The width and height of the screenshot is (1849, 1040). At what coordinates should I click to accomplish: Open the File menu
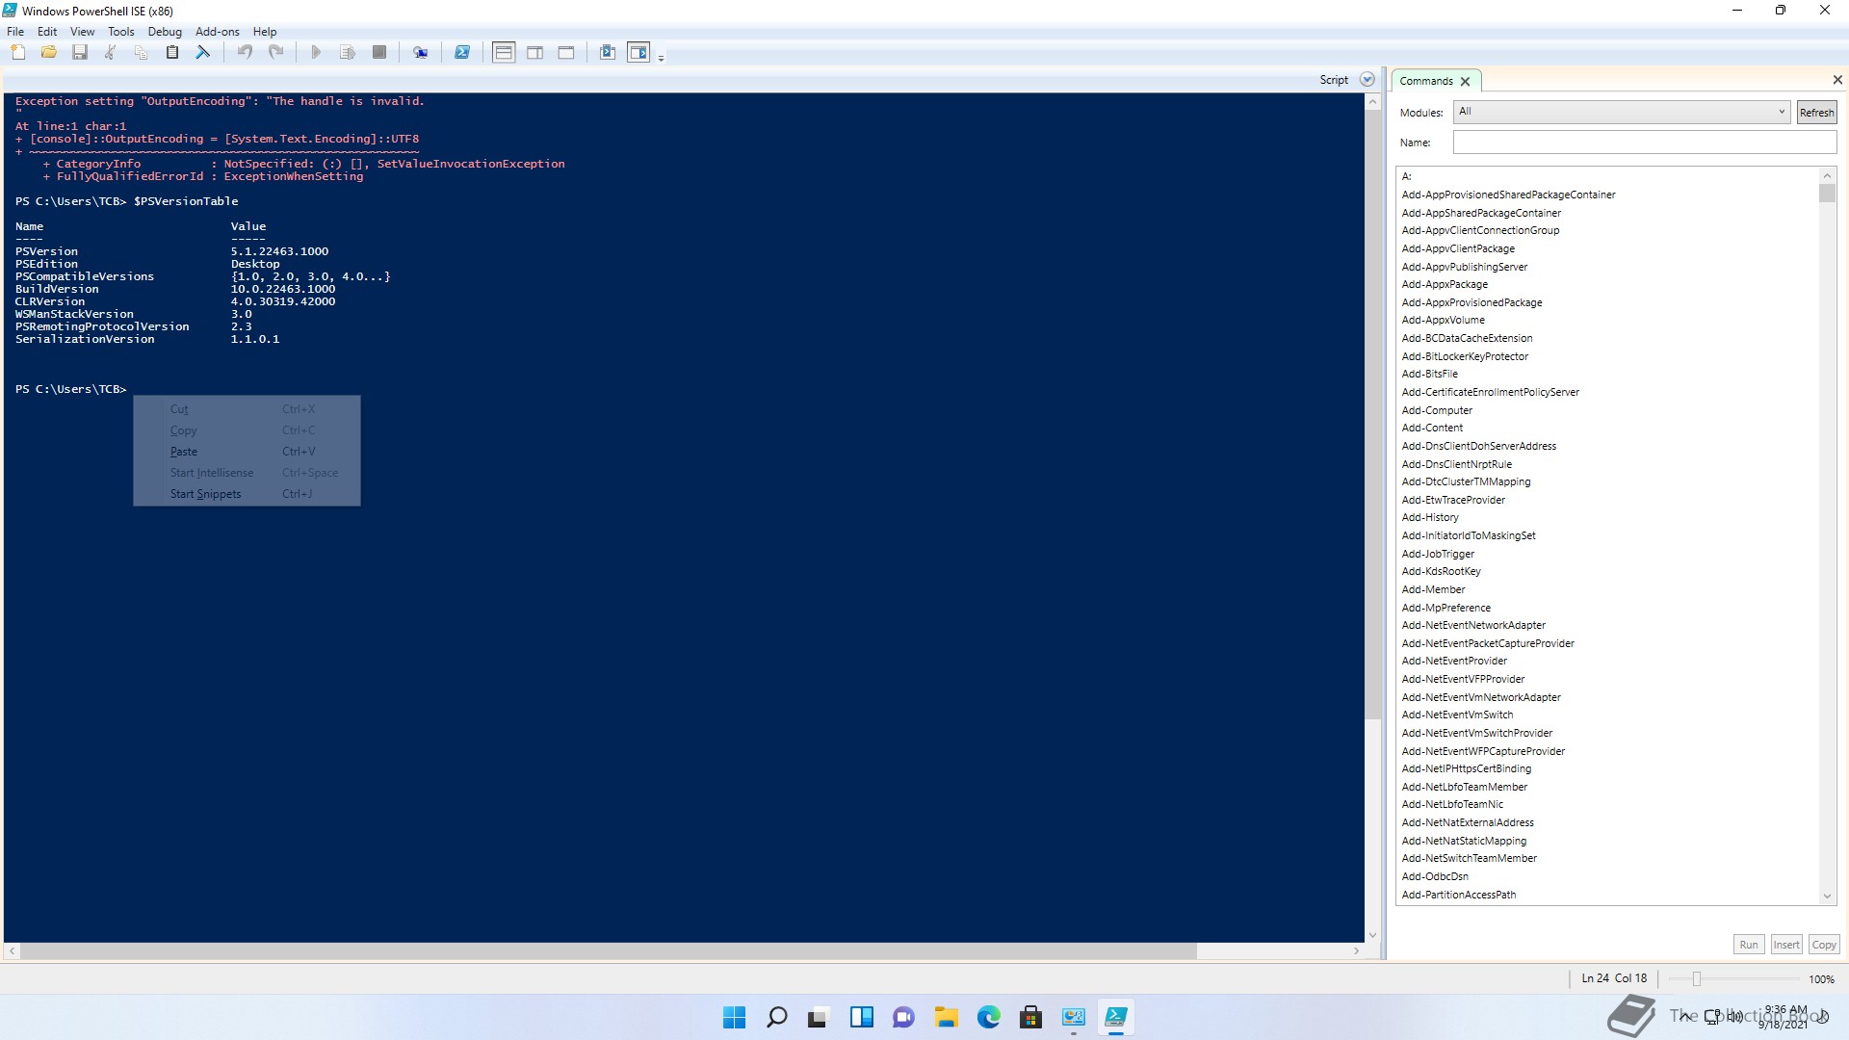pos(15,31)
